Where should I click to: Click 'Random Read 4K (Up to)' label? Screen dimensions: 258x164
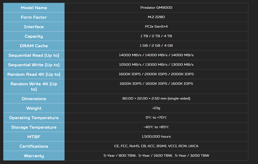pyautogui.click(x=34, y=74)
